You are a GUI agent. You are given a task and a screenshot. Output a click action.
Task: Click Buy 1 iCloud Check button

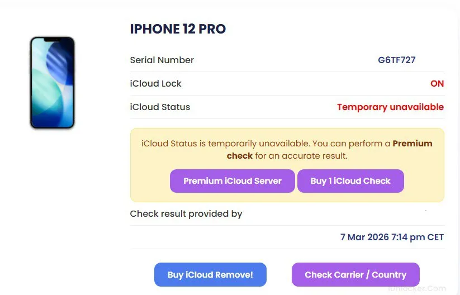[x=350, y=181]
